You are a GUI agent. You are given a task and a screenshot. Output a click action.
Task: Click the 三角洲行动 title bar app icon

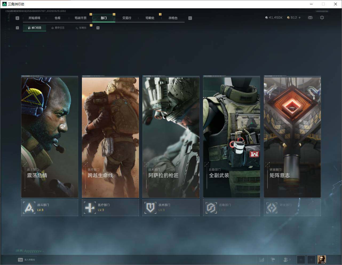tap(4, 4)
